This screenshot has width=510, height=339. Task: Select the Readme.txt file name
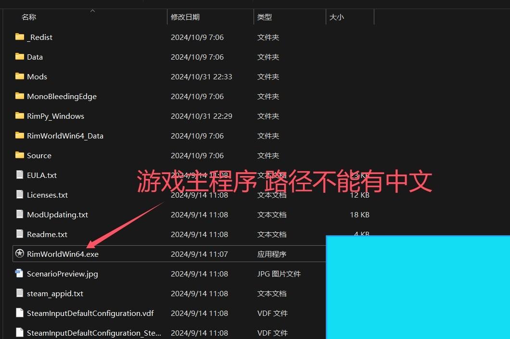(47, 234)
